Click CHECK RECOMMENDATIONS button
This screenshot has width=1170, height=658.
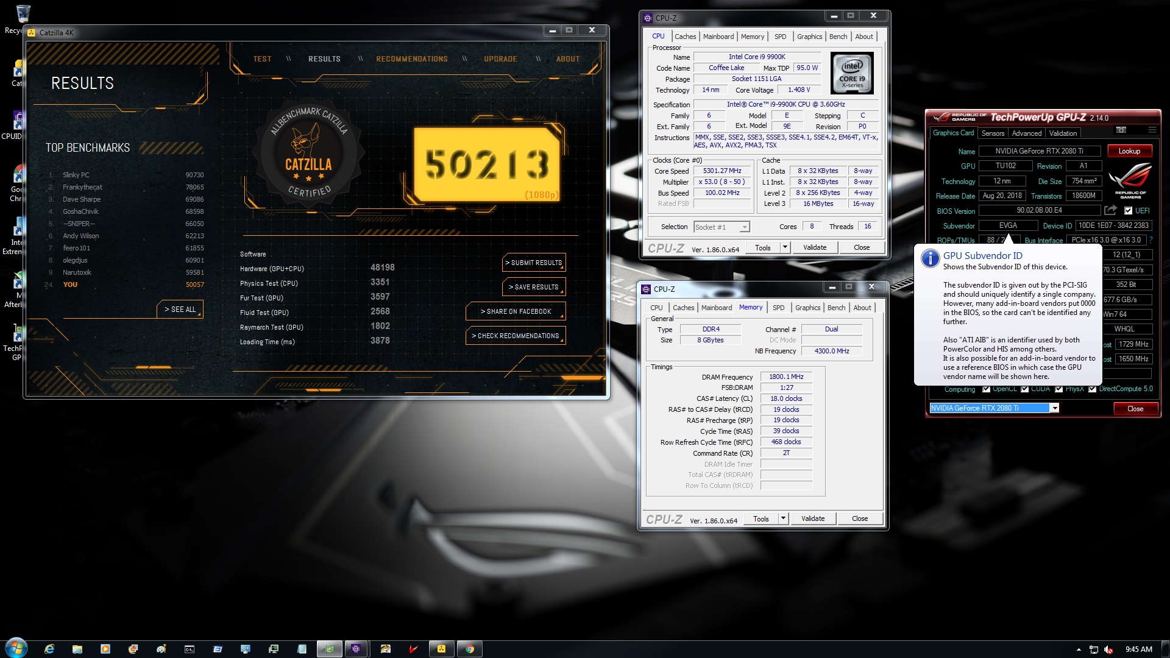click(x=516, y=336)
